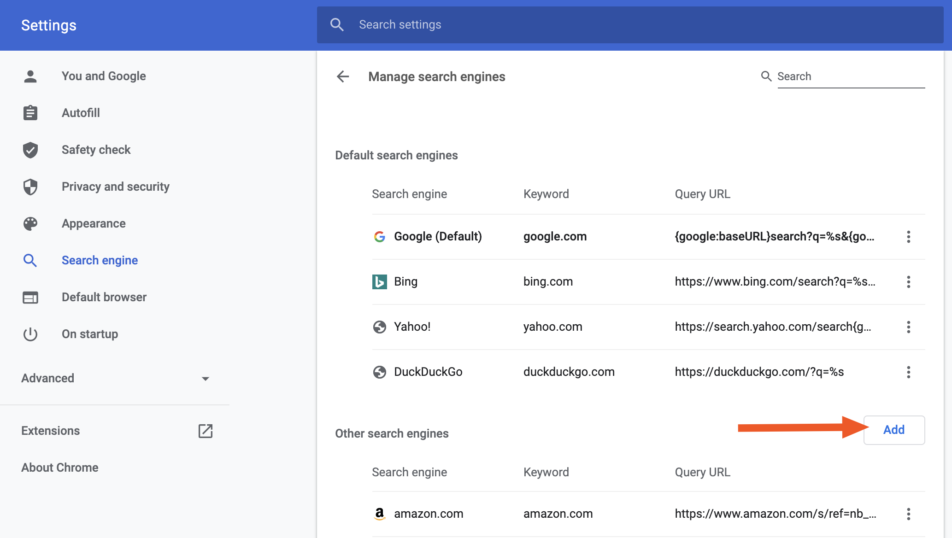952x538 pixels.
Task: Go to the Safety check section
Action: (96, 150)
